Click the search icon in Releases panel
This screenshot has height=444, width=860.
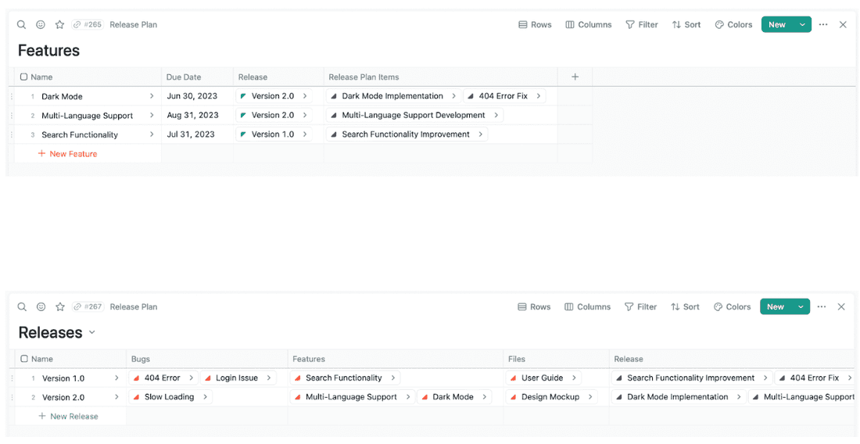click(x=22, y=307)
